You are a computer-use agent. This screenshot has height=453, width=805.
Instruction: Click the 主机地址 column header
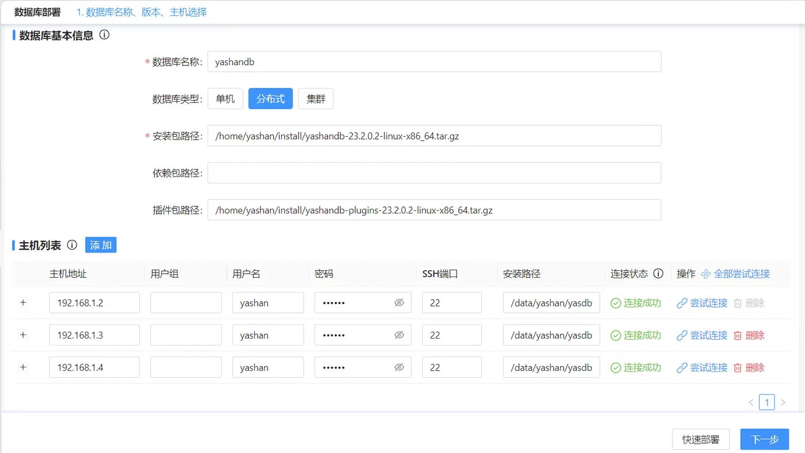(x=68, y=274)
